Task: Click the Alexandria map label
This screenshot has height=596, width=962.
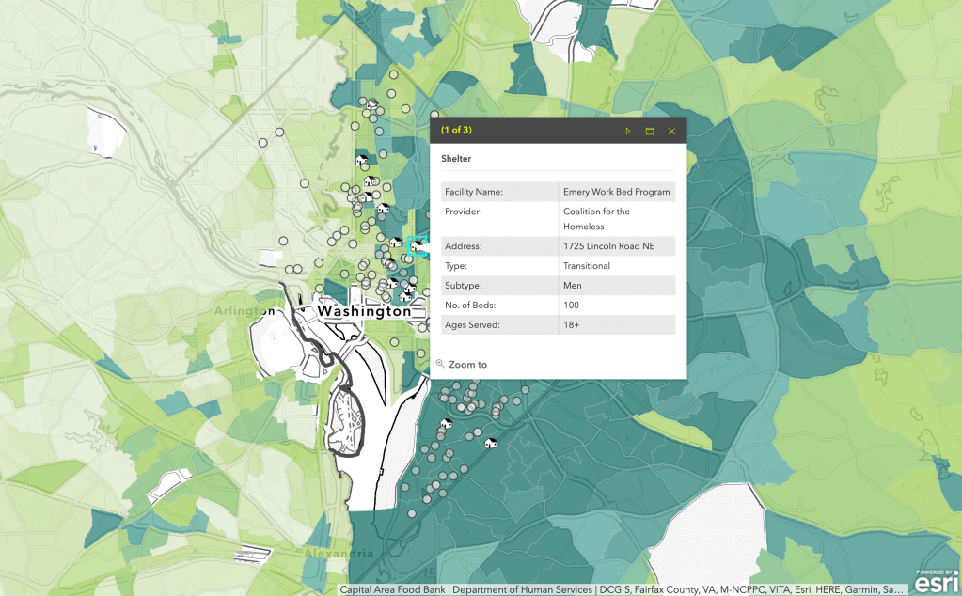Action: click(338, 554)
